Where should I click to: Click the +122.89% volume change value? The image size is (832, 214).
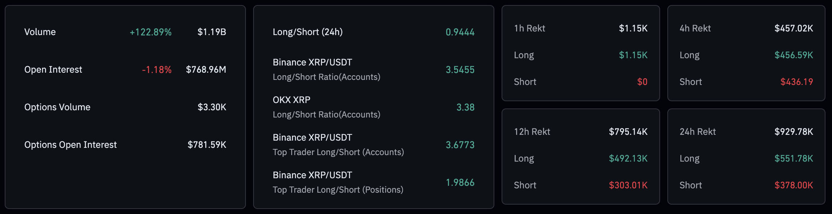coord(151,32)
